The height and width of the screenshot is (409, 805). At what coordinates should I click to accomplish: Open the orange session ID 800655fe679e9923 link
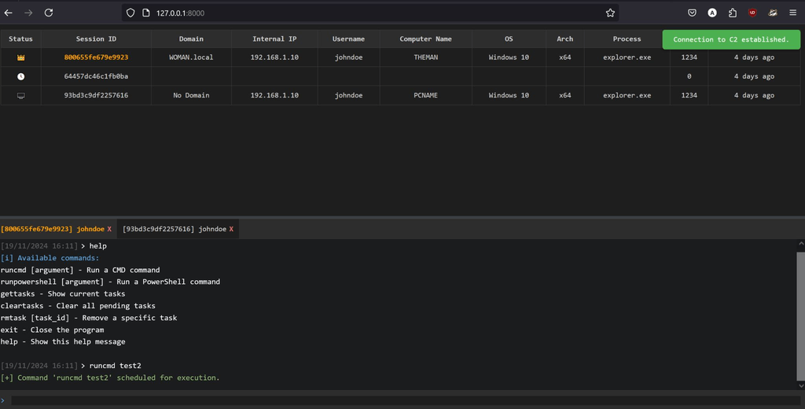tap(96, 57)
